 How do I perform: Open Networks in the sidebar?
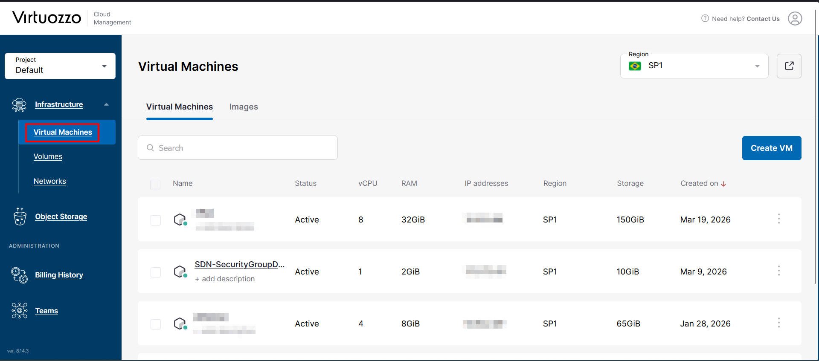pos(50,181)
